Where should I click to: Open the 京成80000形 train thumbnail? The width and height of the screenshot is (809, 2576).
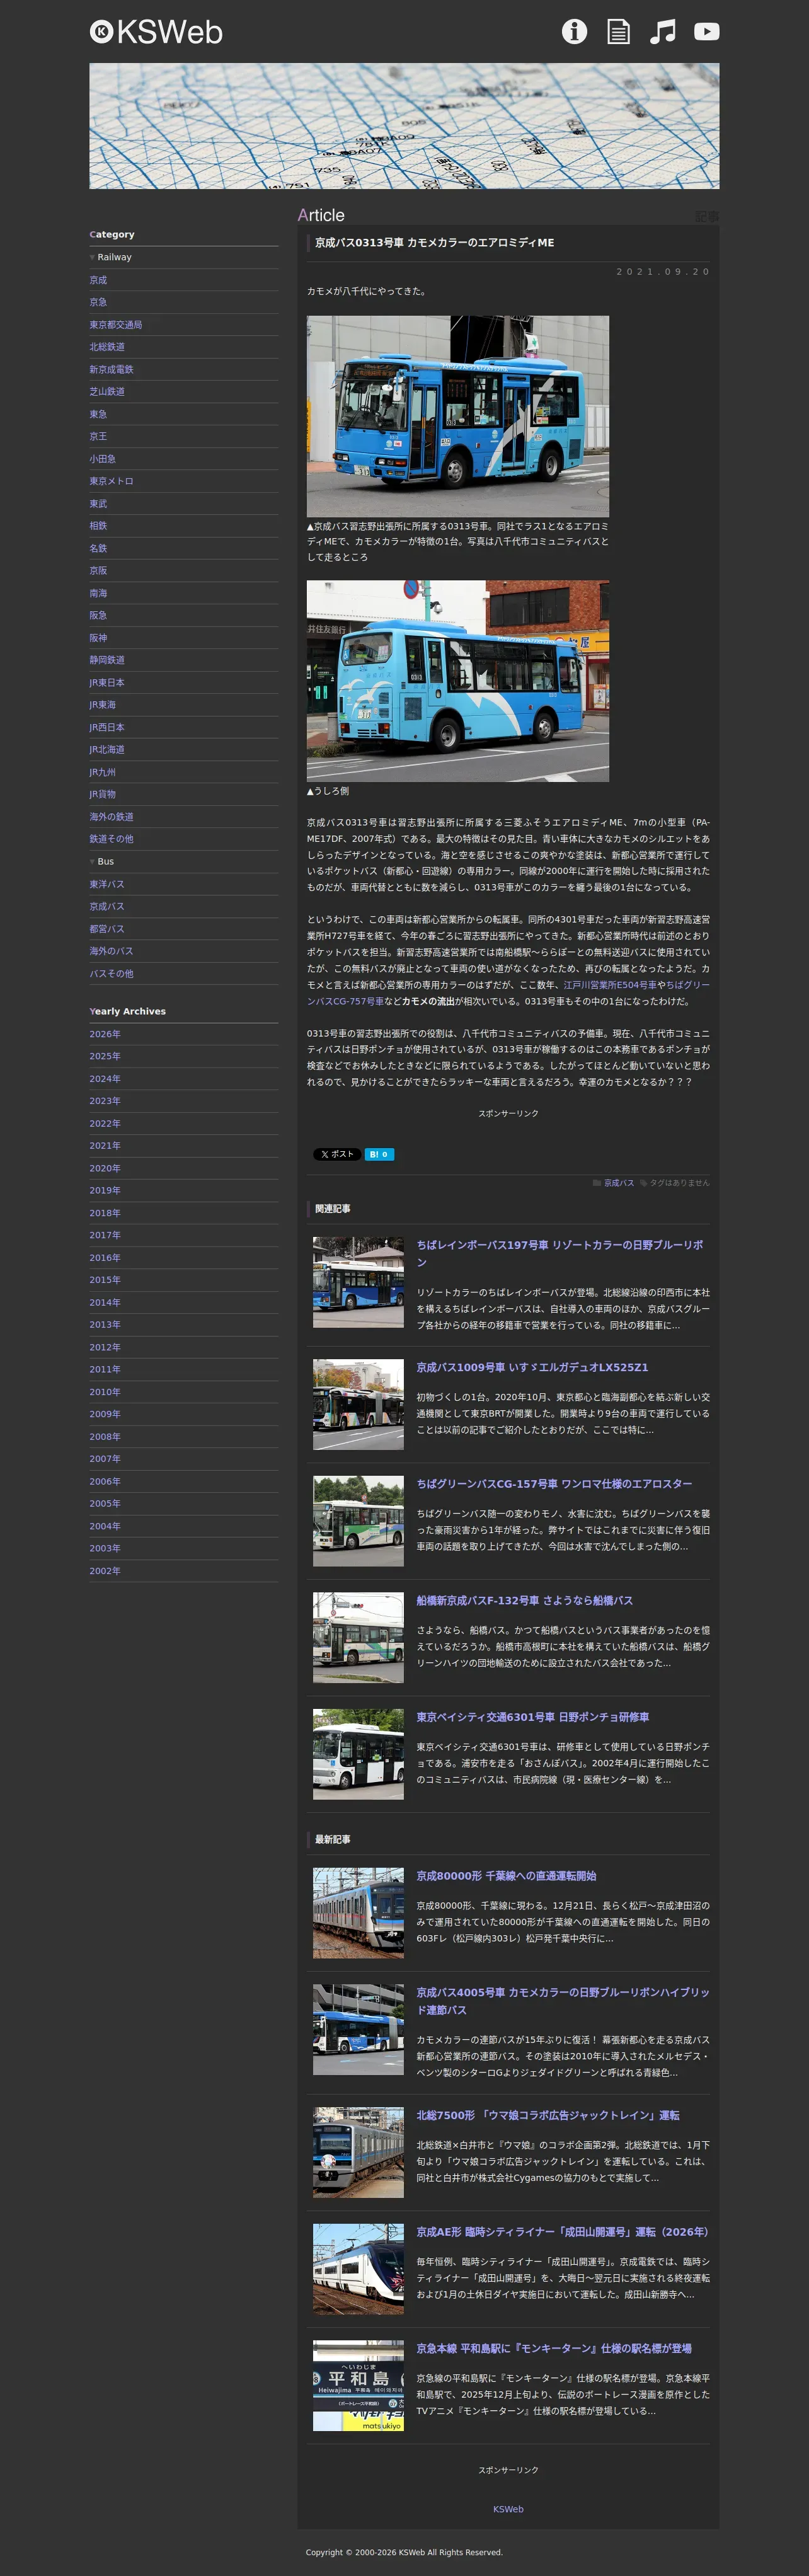coord(358,1913)
